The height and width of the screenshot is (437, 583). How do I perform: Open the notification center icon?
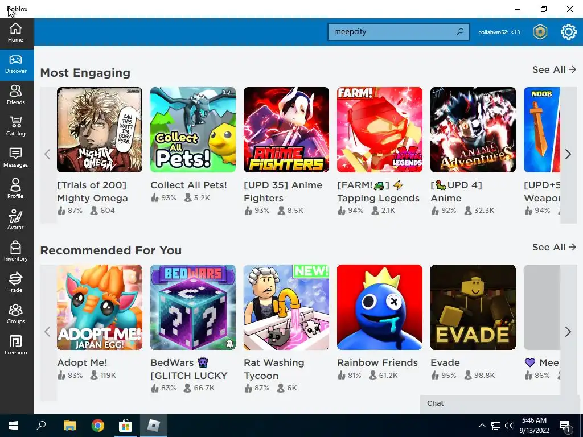(x=565, y=426)
